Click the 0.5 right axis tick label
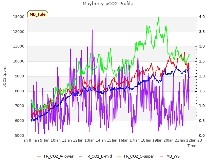The image size is (217, 163). [202, 121]
